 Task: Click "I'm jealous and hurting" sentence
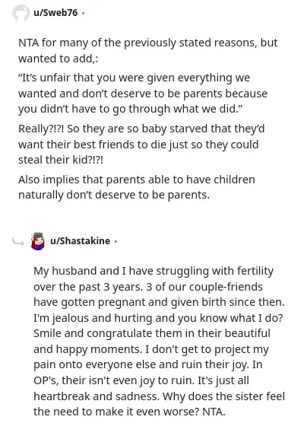point(93,318)
